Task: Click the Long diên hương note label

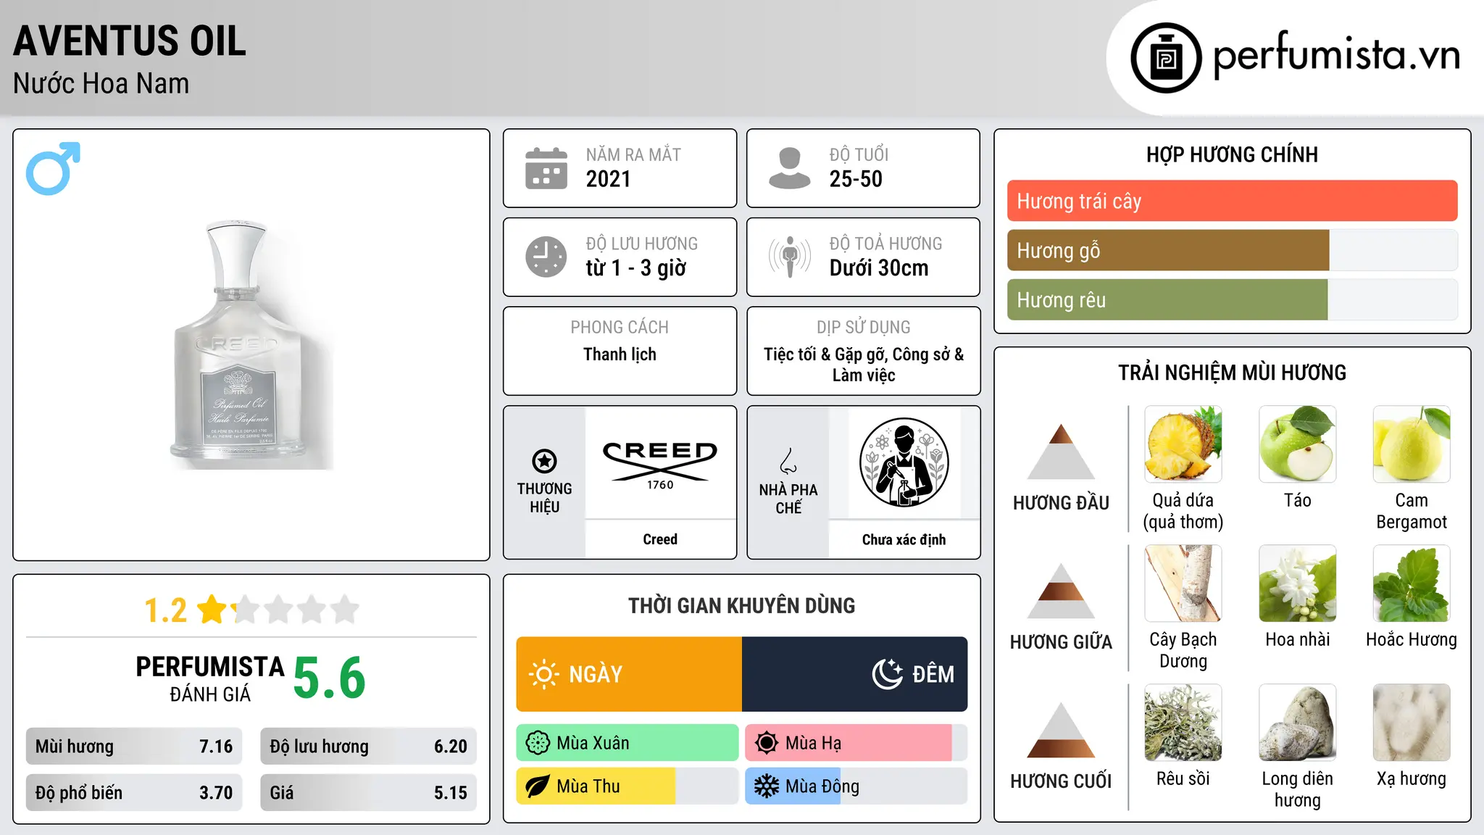Action: (x=1297, y=789)
